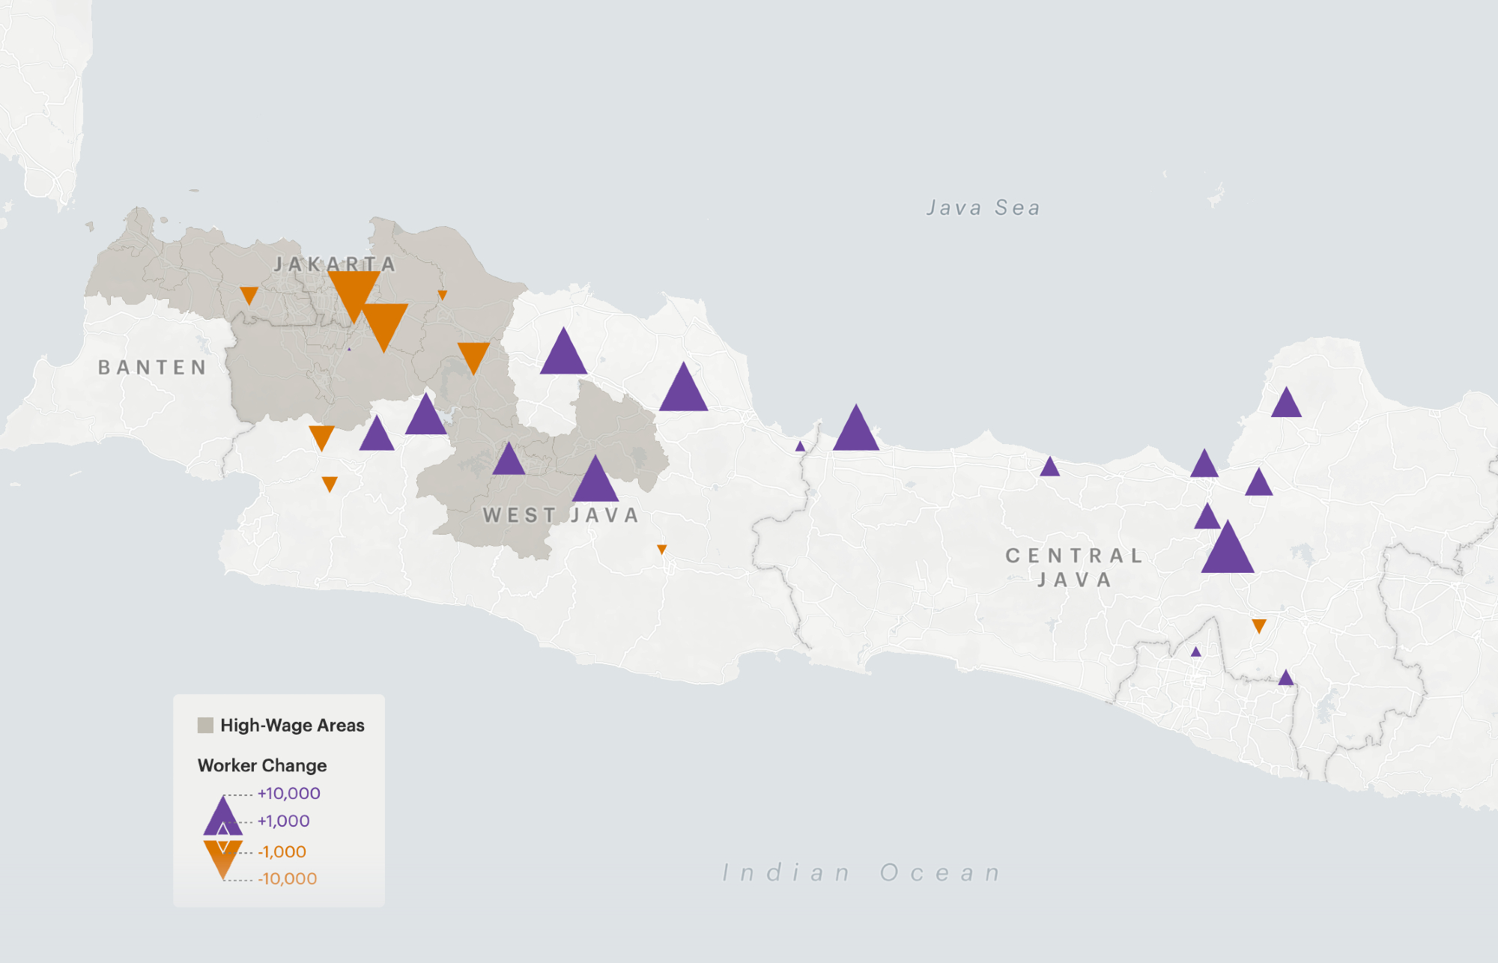The width and height of the screenshot is (1498, 963).
Task: Click the High-Wage Areas gray legend swatch
Action: click(x=205, y=725)
